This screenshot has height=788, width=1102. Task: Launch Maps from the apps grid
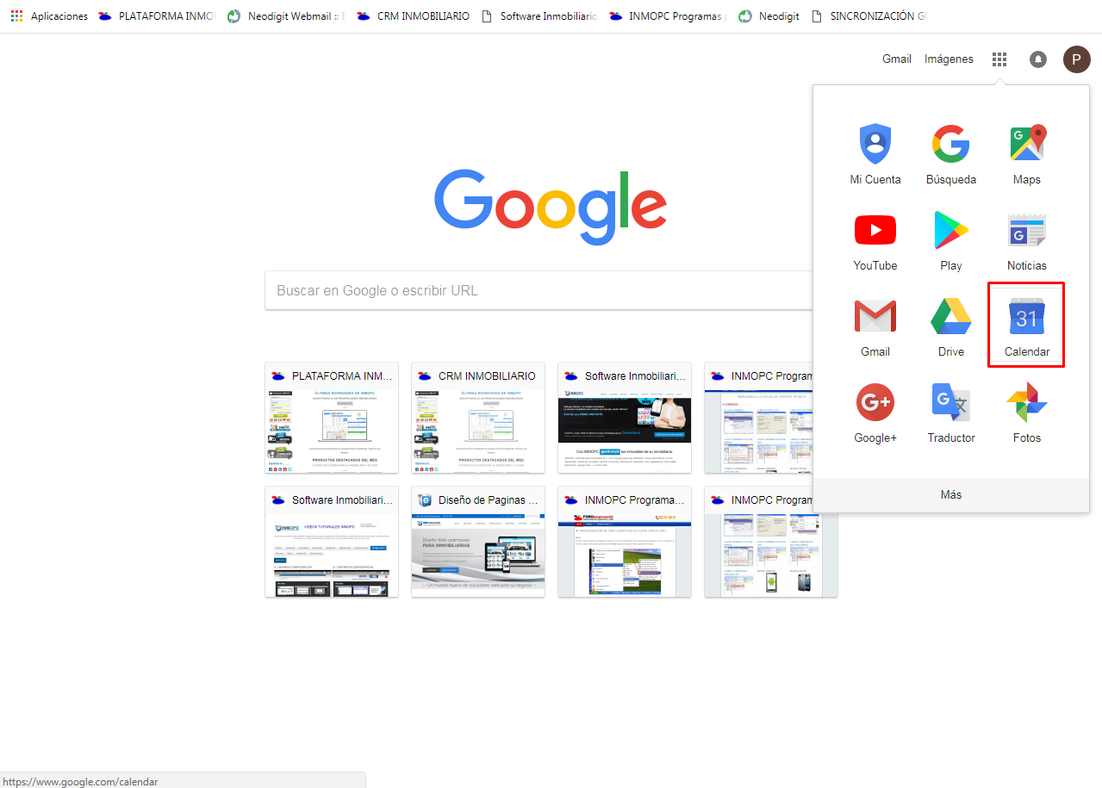[1027, 154]
